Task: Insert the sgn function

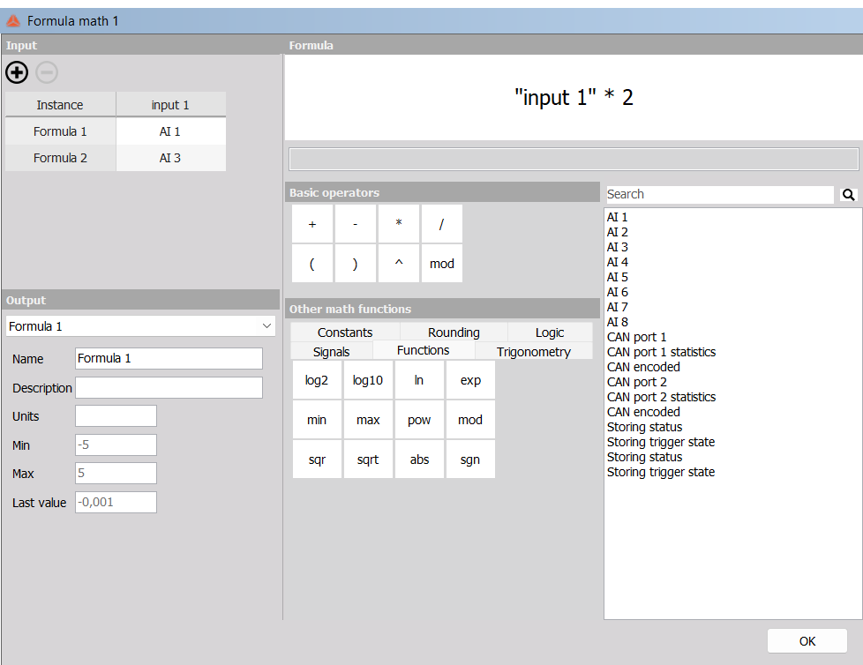Action: [x=470, y=460]
